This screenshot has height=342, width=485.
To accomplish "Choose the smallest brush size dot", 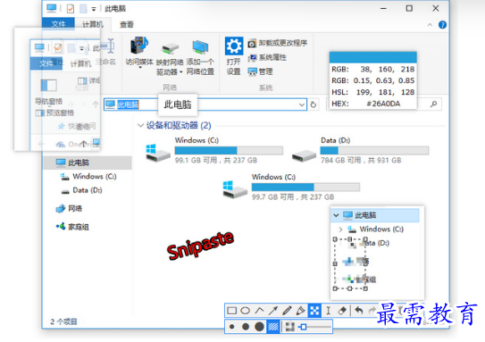I will coord(231,327).
